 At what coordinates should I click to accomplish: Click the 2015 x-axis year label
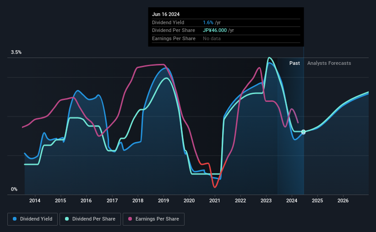click(x=60, y=200)
